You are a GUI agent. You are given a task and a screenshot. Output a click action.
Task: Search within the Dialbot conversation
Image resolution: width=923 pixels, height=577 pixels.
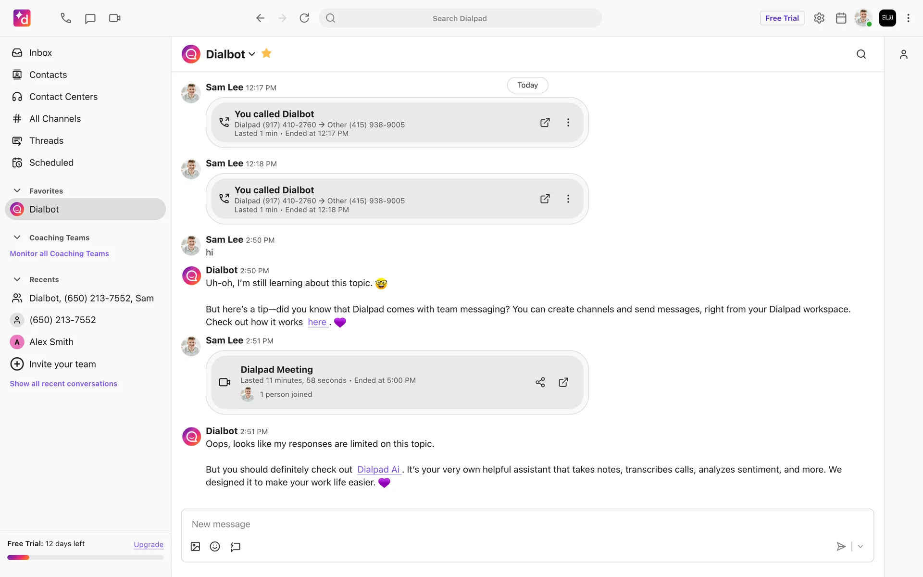pos(861,54)
